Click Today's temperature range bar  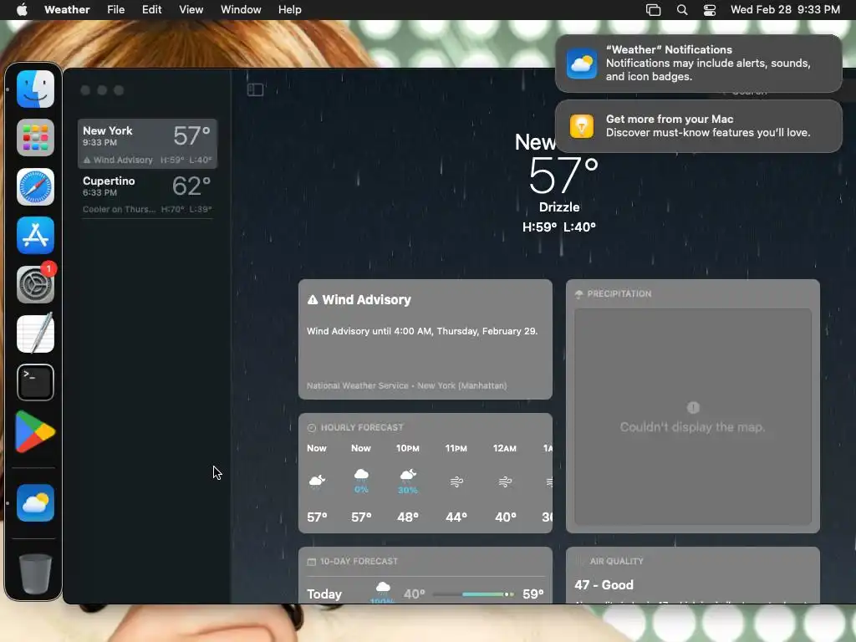473,594
